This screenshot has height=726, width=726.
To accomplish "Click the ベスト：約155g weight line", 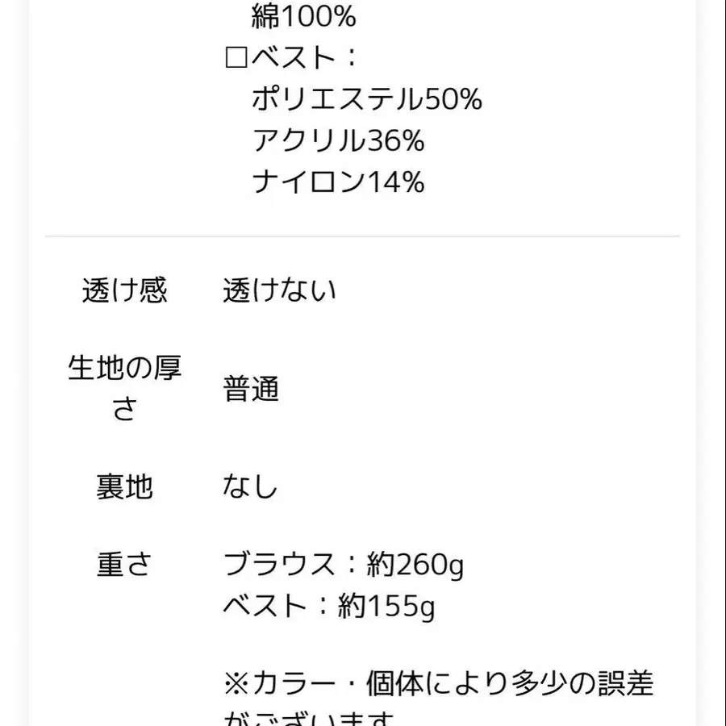I will 329,607.
